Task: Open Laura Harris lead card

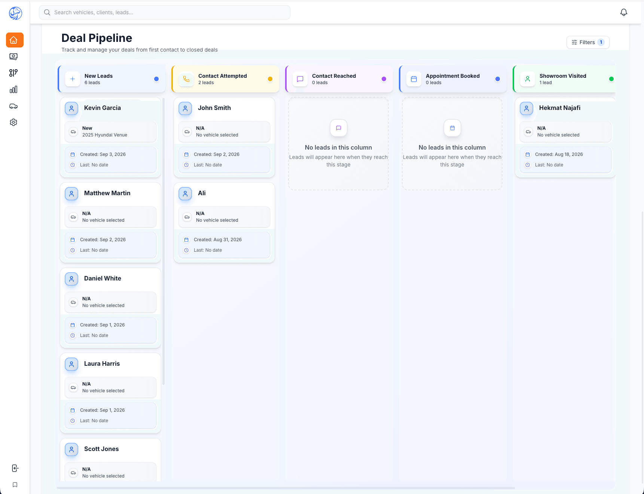Action: (111, 393)
